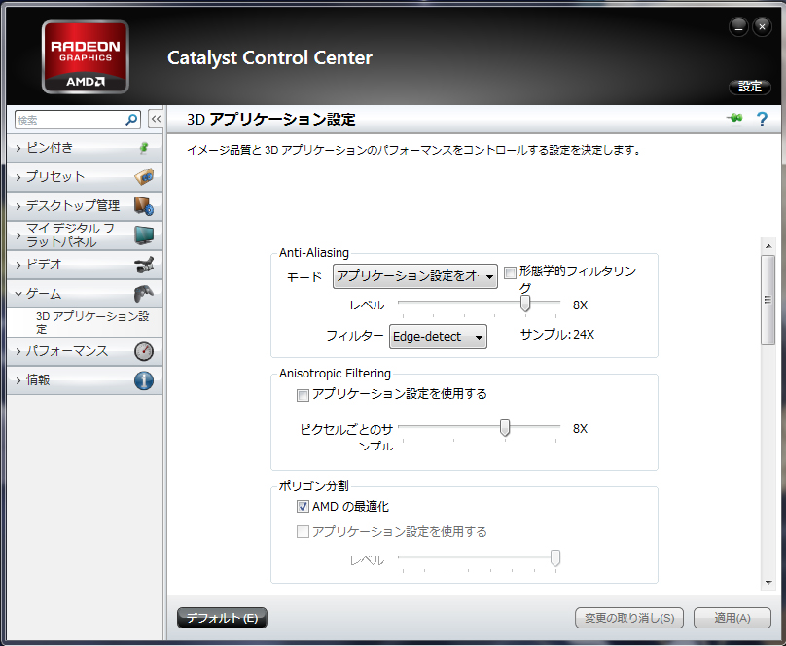This screenshot has width=786, height=646.
Task: Open help with the question mark icon
Action: (x=762, y=120)
